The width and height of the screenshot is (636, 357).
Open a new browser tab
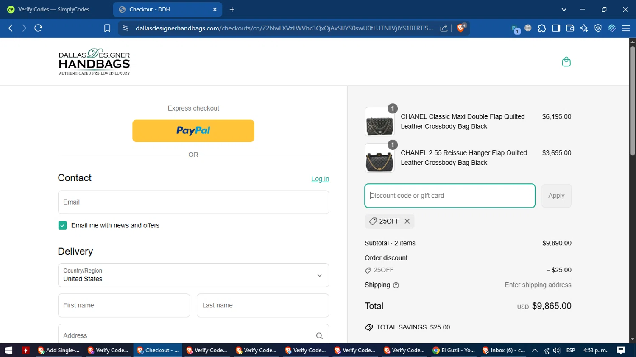tap(232, 9)
